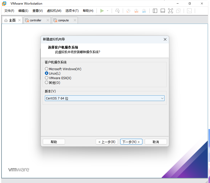The image size is (210, 183).
Task: Open the 虚拟机(M) menu
Action: pos(54,11)
